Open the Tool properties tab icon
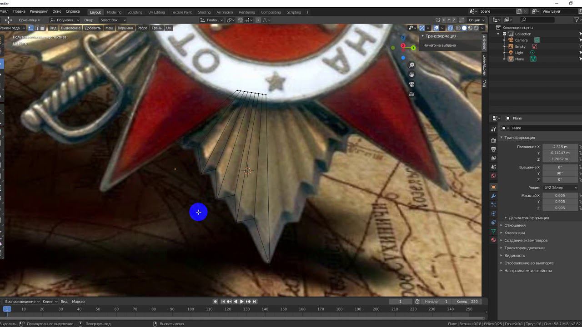Screen dimensions: 582x327 pyautogui.click(x=493, y=129)
